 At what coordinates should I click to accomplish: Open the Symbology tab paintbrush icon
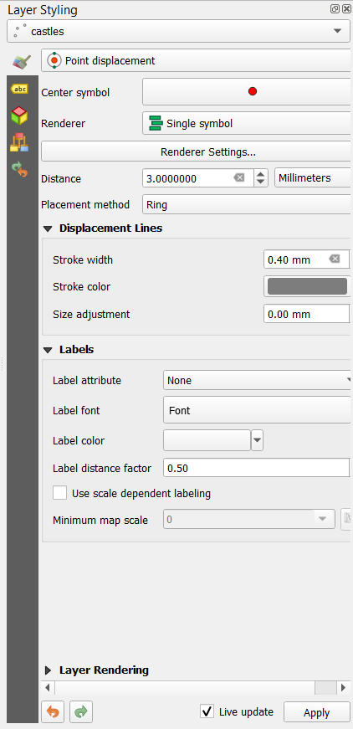[22, 61]
